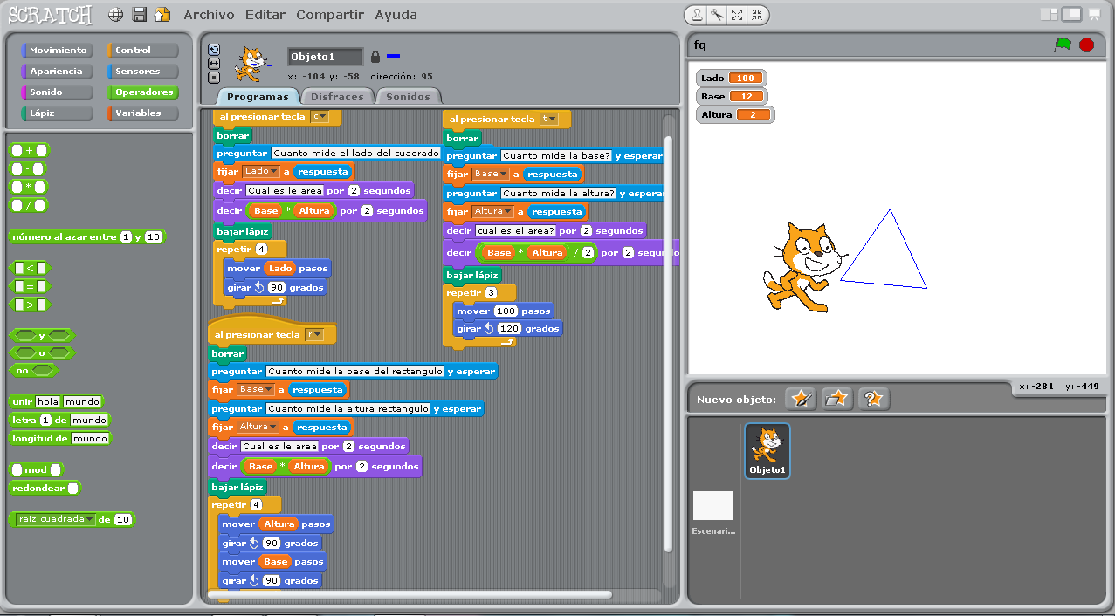Open the Archivo menu

click(x=210, y=14)
